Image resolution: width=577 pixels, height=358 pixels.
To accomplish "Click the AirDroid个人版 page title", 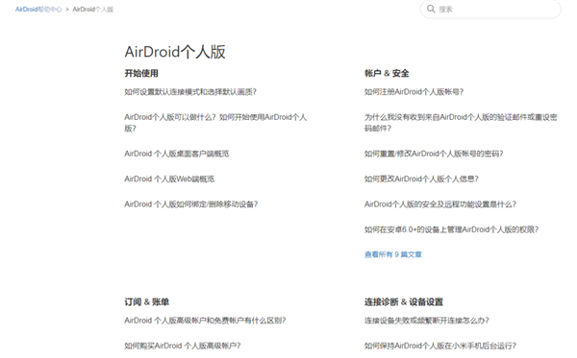I will point(175,52).
